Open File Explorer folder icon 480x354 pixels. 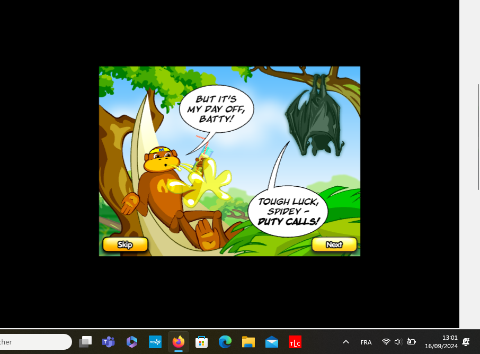[248, 342]
